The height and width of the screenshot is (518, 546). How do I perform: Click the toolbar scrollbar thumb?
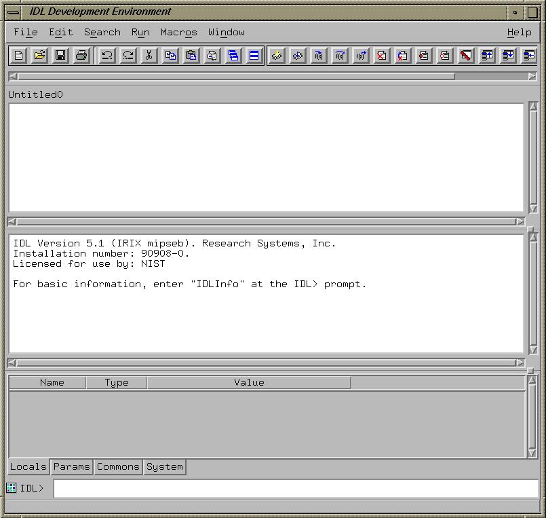pos(237,76)
